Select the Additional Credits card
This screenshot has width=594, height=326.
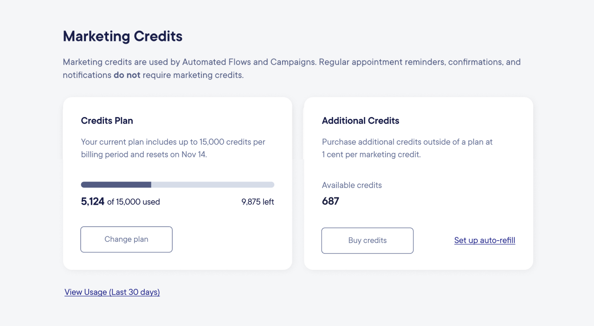pos(418,183)
